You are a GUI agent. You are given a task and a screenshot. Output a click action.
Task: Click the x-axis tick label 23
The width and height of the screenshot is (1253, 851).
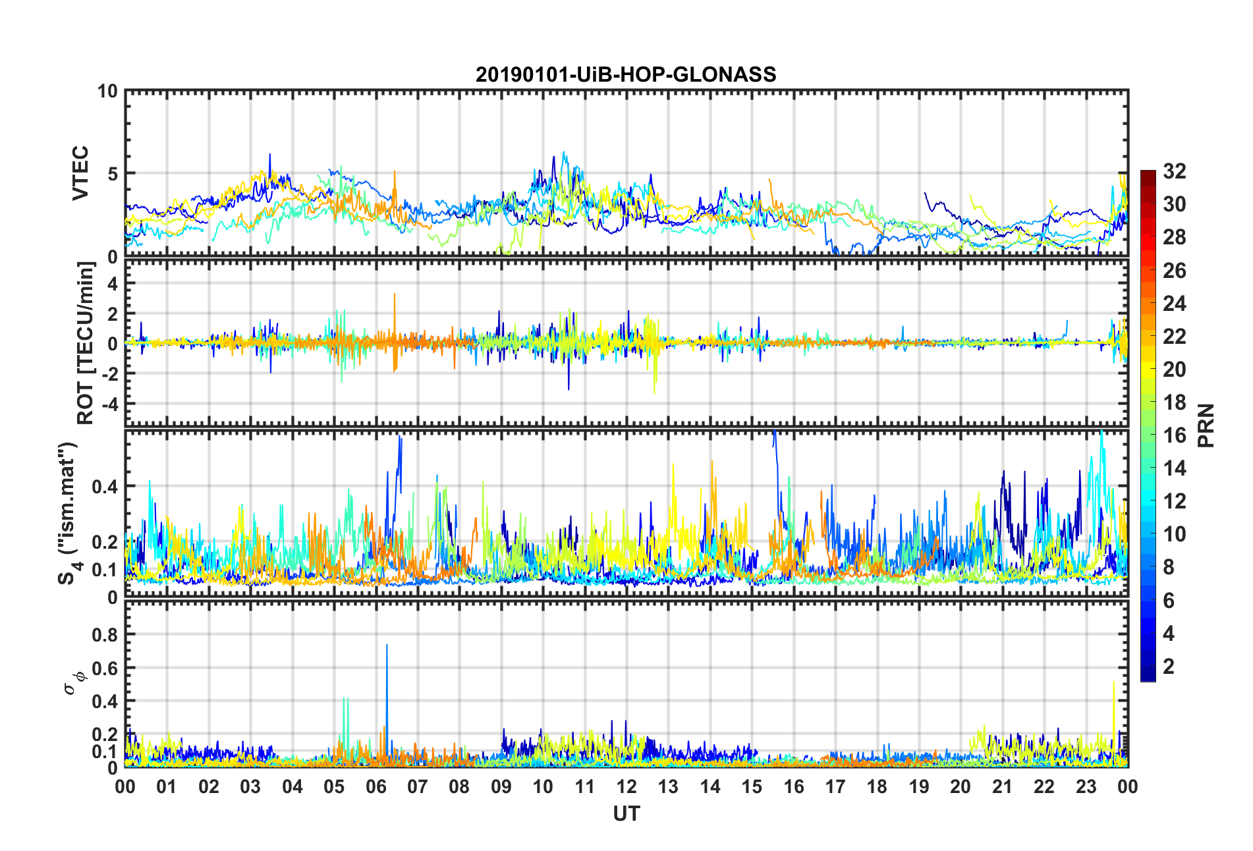pos(1086,786)
